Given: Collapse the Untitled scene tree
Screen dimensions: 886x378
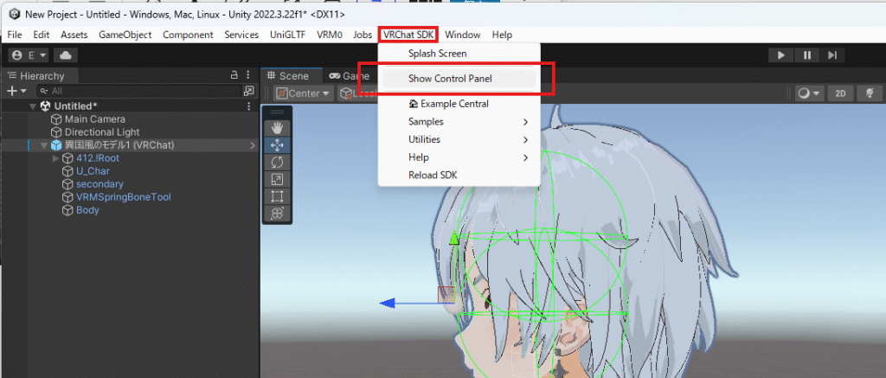Looking at the screenshot, I should click(x=32, y=106).
